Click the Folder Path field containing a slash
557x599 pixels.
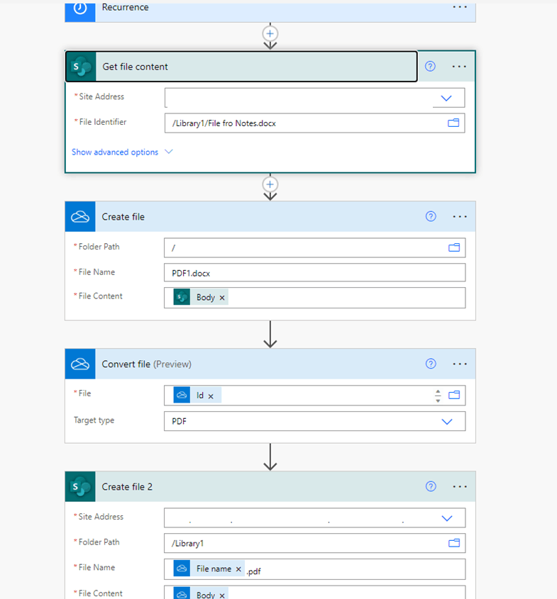pyautogui.click(x=314, y=247)
